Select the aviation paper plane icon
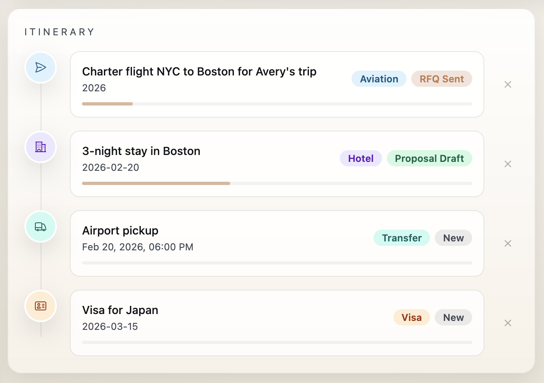This screenshot has height=383, width=544. click(x=41, y=67)
